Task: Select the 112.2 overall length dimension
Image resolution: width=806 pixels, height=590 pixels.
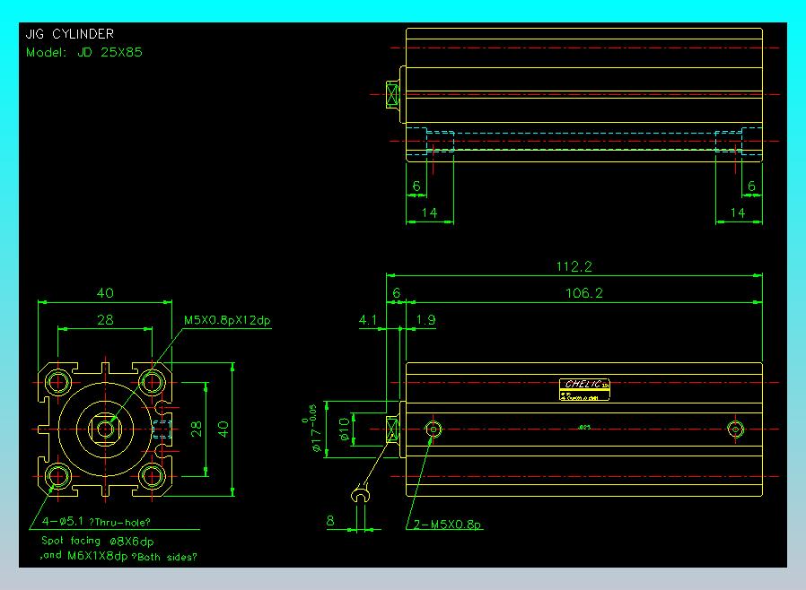Action: [574, 266]
